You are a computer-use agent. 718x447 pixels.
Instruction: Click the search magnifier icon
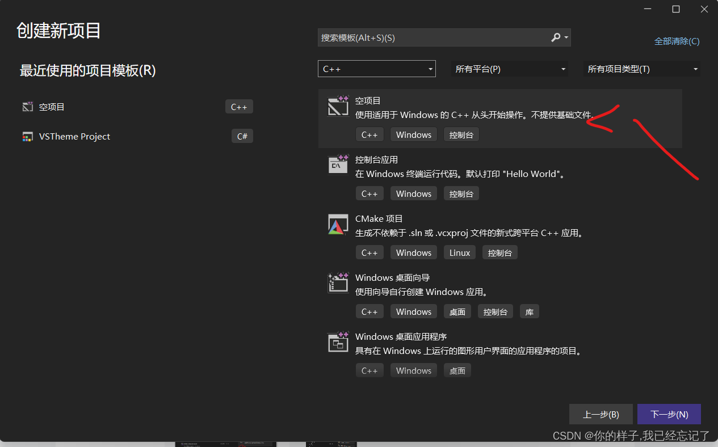(556, 37)
